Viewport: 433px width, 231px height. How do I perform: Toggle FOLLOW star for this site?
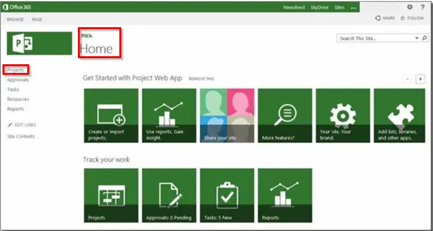coord(412,18)
